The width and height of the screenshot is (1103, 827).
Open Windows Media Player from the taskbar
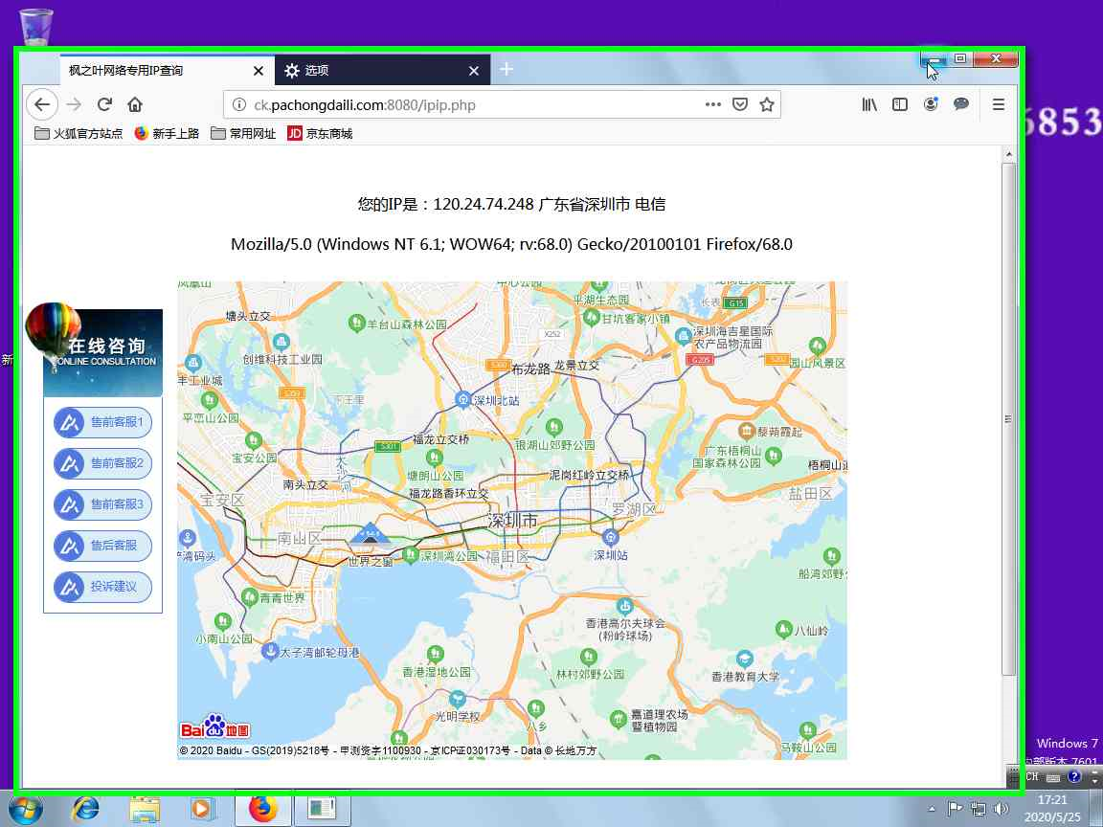click(203, 810)
